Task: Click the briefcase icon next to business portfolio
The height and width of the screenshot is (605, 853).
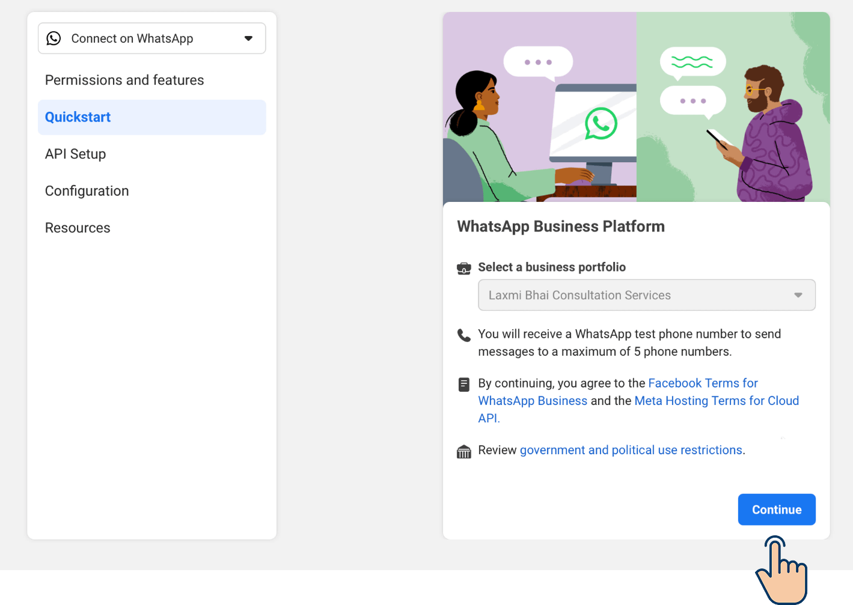Action: [x=464, y=268]
